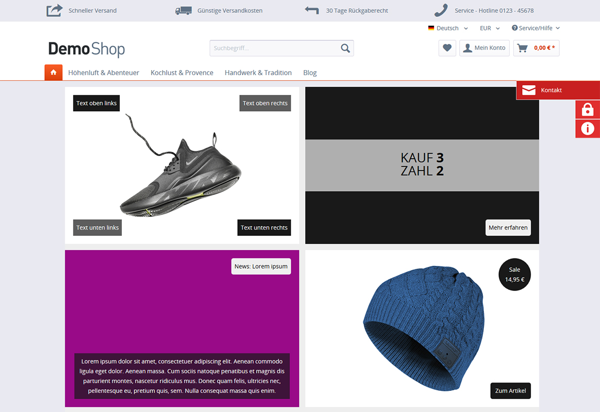The height and width of the screenshot is (412, 600).
Task: Focus the Suchbegriff search field
Action: click(x=274, y=48)
